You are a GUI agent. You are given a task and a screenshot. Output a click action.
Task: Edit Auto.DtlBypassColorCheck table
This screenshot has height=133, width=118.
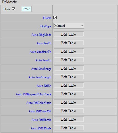69,94
